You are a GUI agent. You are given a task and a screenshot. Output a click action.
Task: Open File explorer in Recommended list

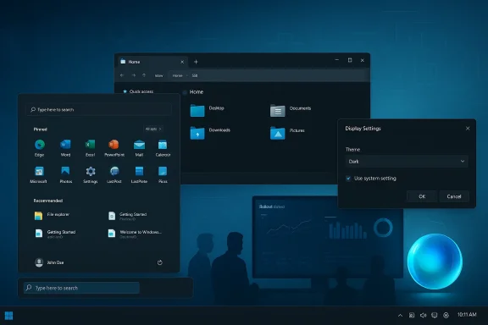53,215
